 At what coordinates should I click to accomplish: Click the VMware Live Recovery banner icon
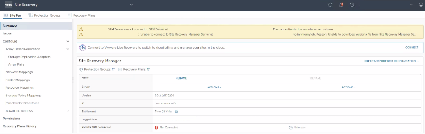point(83,47)
